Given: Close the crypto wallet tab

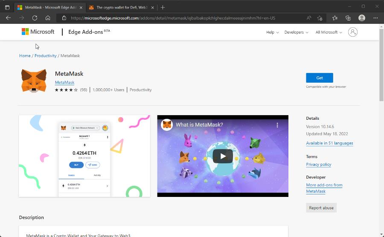Looking at the screenshot, I should pyautogui.click(x=153, y=8).
